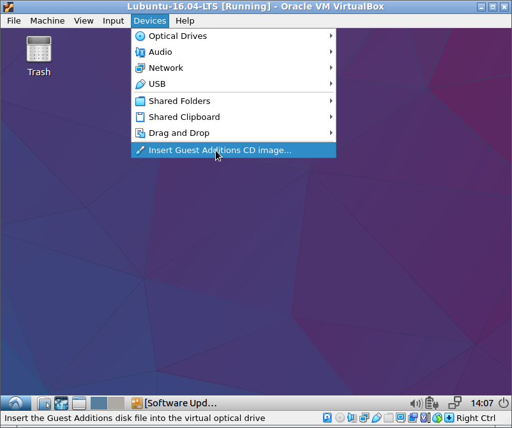Viewport: 512px width, 428px height.
Task: Open the Machine menu
Action: click(47, 21)
